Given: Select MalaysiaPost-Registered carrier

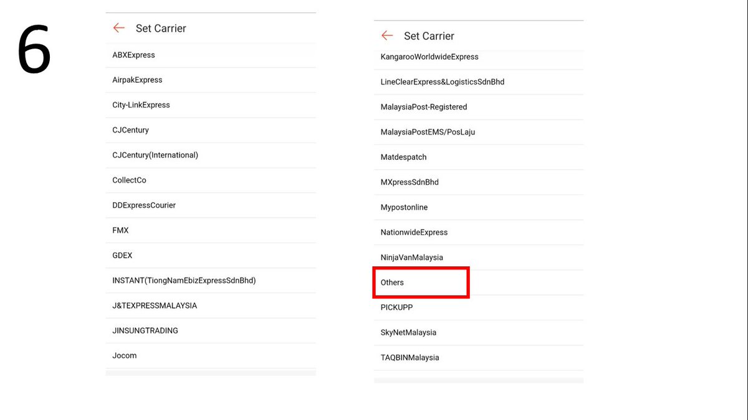Looking at the screenshot, I should coord(479,107).
